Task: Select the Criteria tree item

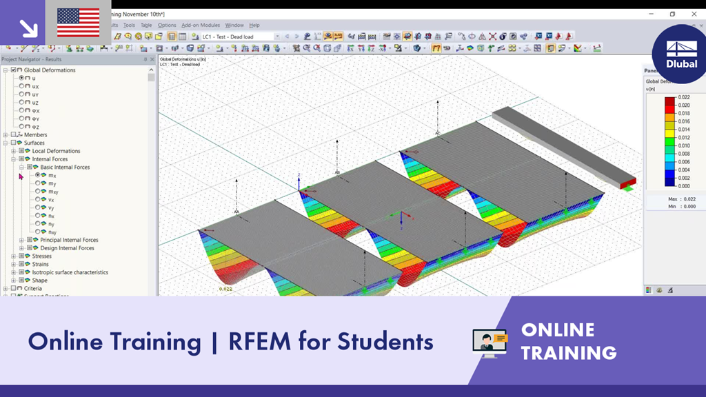Action: click(x=33, y=289)
